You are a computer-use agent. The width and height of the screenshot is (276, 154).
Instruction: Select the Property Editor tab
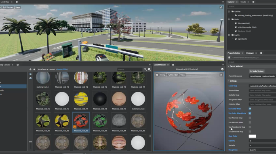(234, 53)
